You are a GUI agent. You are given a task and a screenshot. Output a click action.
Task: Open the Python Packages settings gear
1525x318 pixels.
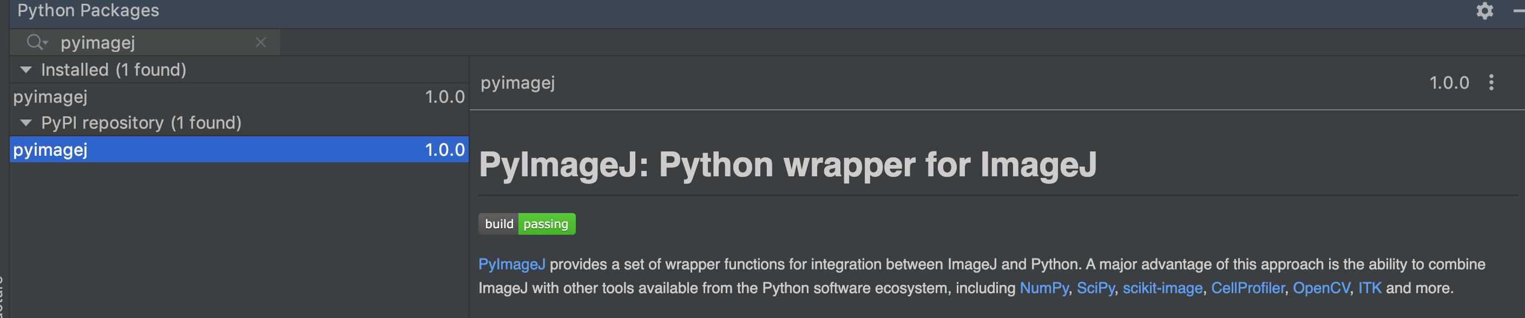click(1485, 11)
